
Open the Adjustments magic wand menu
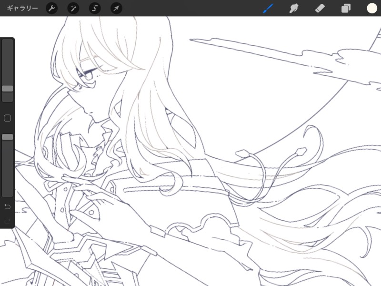(x=73, y=9)
